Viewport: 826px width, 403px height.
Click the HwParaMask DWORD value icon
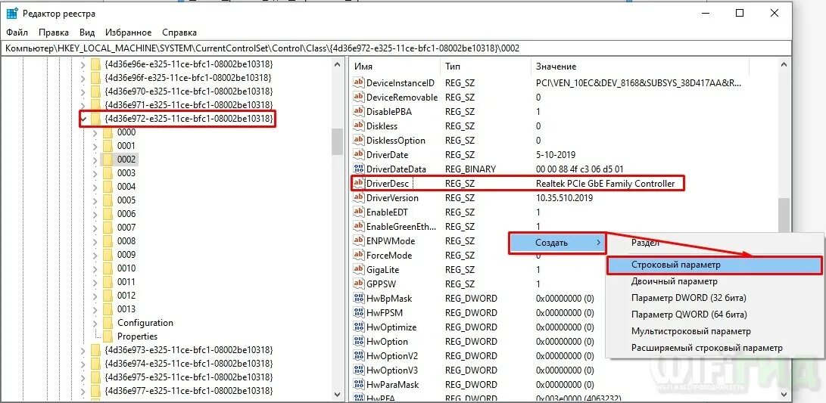click(359, 385)
